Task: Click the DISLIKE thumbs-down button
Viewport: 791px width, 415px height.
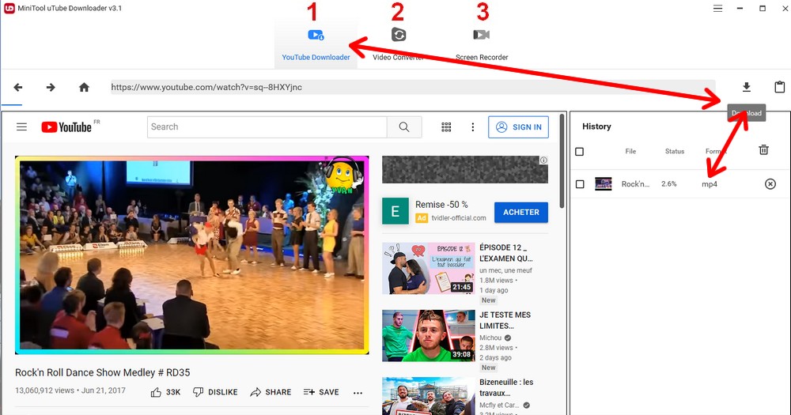Action: pos(215,392)
